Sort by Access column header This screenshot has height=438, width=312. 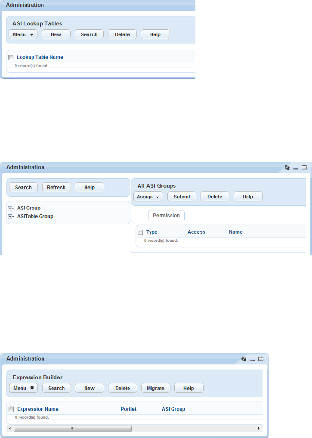pyautogui.click(x=196, y=232)
